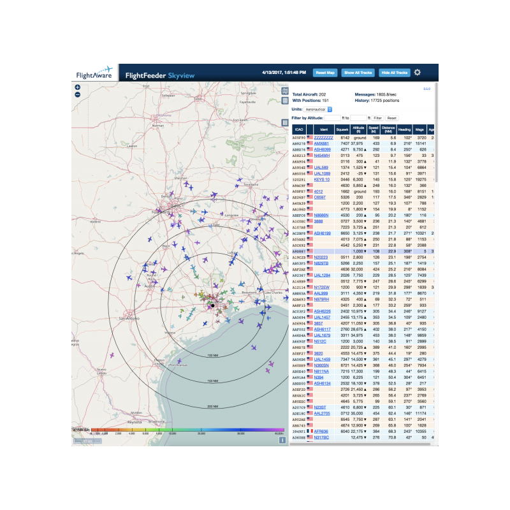The image size is (510, 510).
Task: Open the column selector icon above the table
Action: tap(285, 122)
